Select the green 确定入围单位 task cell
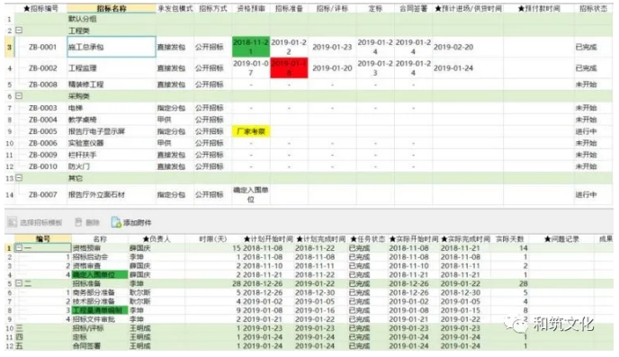The height and width of the screenshot is (357, 619). 100,274
